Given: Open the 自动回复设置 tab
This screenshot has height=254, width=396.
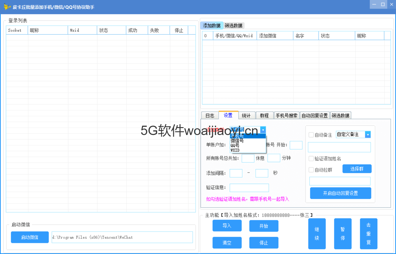Looking at the screenshot, I should (x=315, y=115).
